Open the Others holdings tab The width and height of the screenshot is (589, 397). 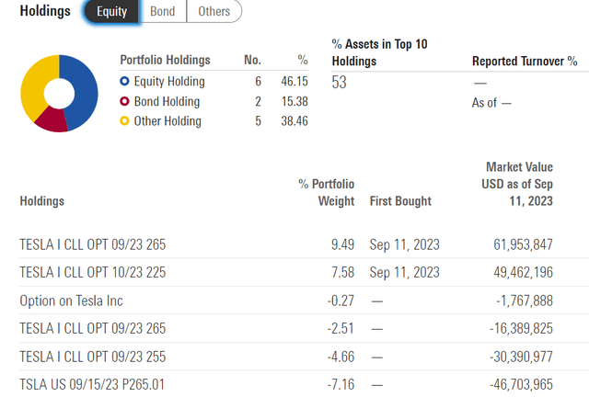pos(214,12)
